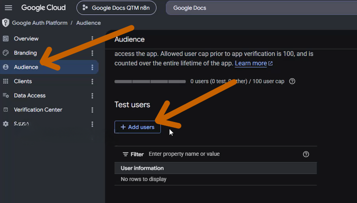
Task: Open the Verification Center three-dot options
Action: tap(92, 110)
